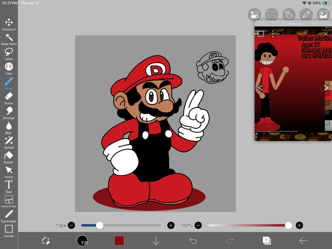Close the reference image viewer
This screenshot has width=332, height=249.
pos(326,34)
